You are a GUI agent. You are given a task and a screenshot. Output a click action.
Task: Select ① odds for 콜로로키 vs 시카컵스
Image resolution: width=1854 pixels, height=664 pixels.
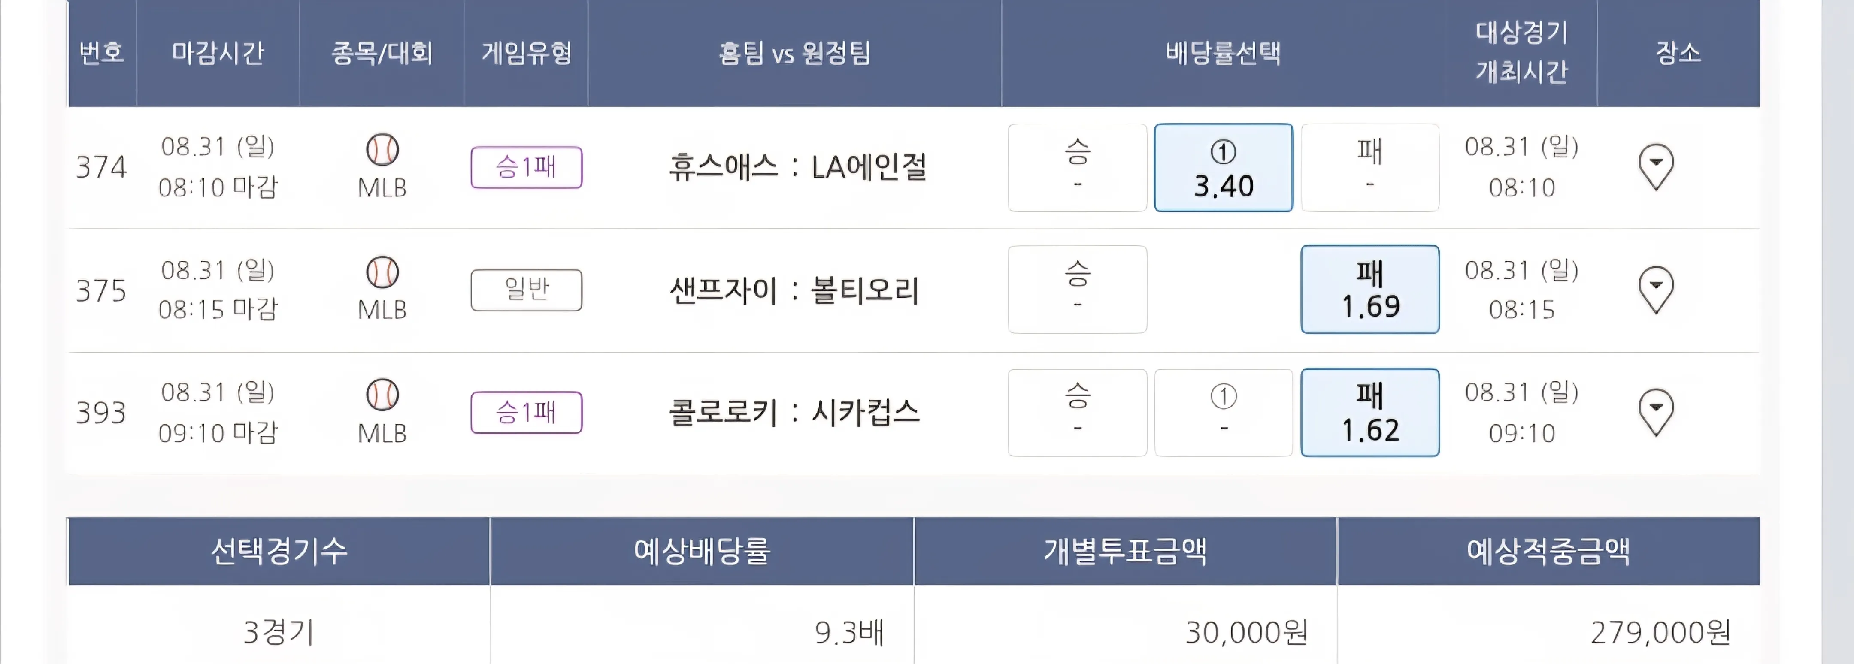pyautogui.click(x=1223, y=412)
